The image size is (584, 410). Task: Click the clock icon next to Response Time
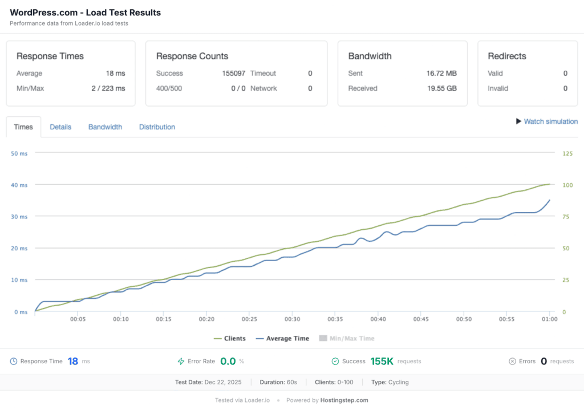tap(14, 361)
